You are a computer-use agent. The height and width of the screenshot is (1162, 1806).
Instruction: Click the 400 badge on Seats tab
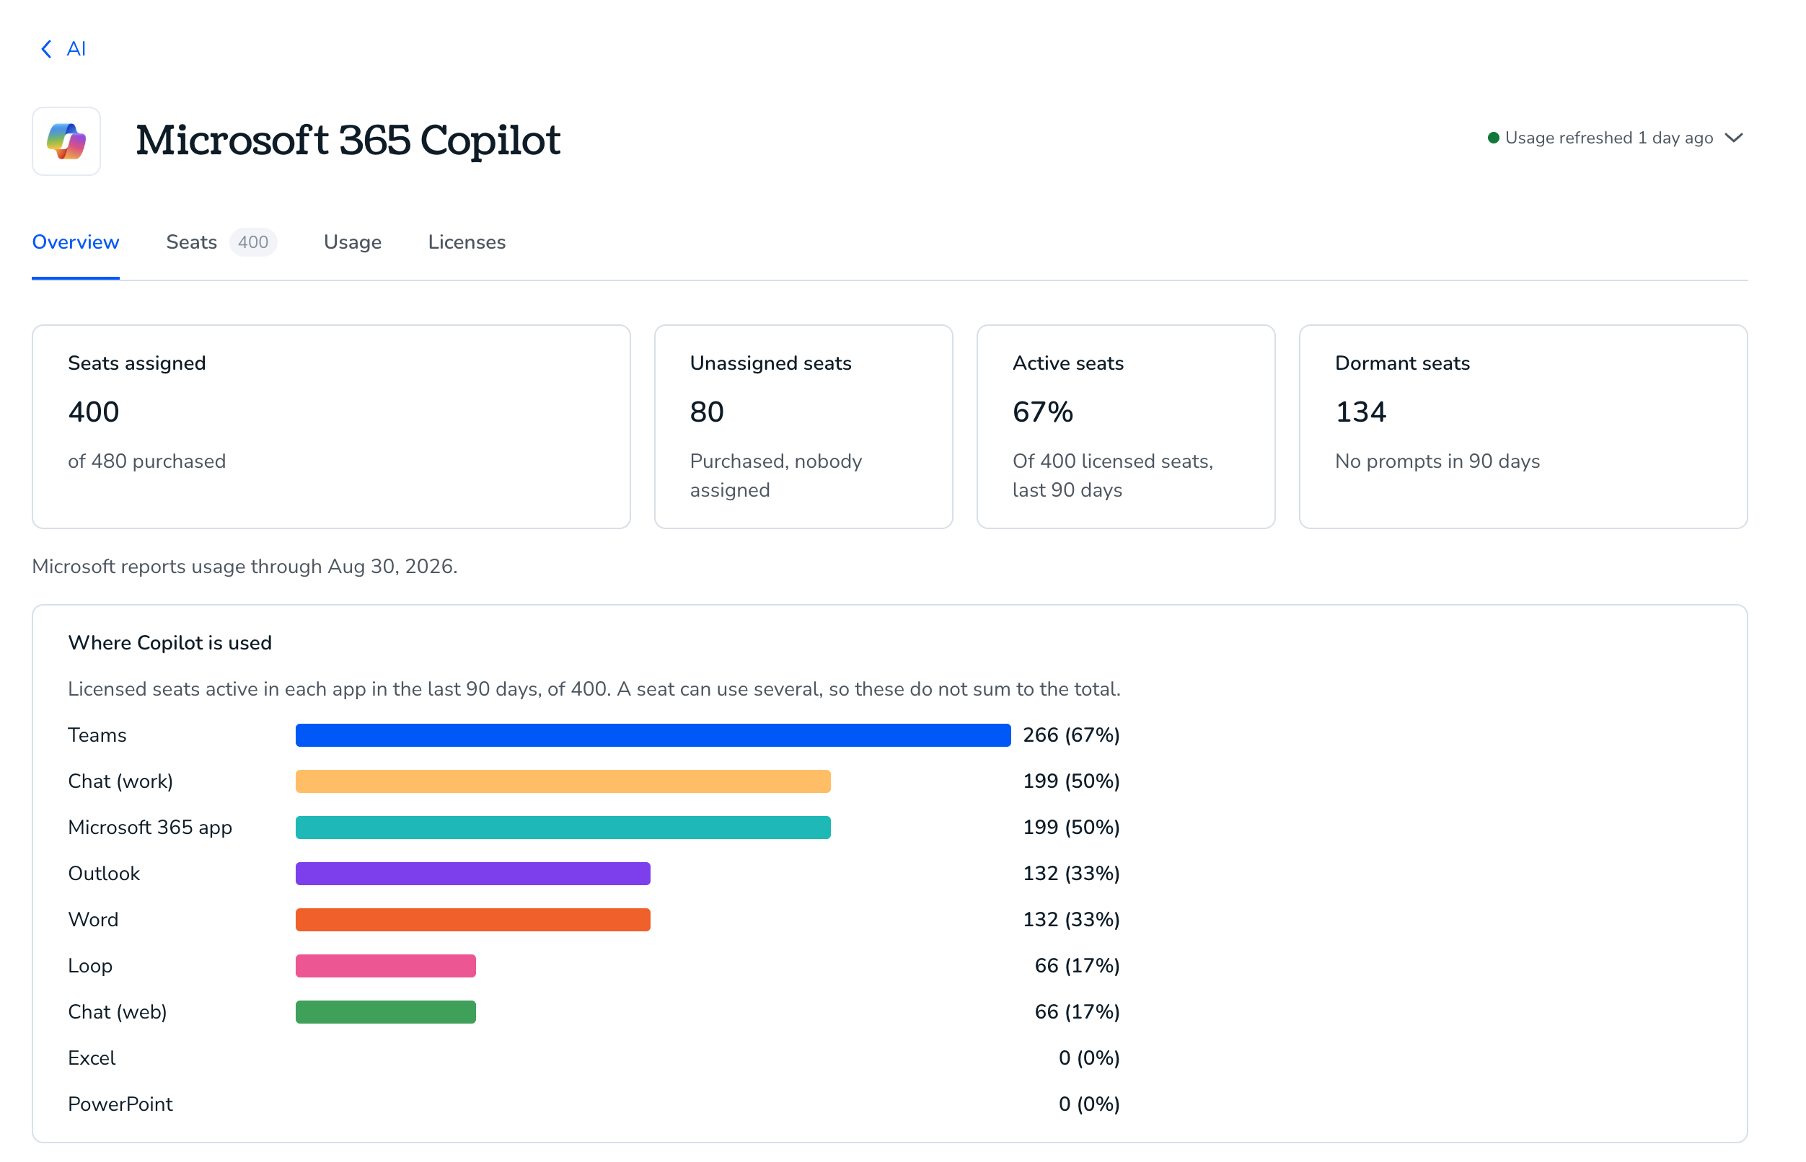[253, 242]
